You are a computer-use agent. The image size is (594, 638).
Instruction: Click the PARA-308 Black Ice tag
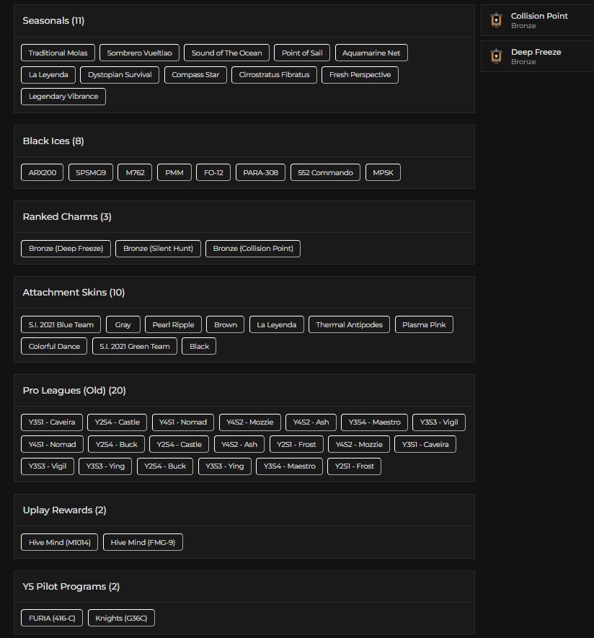point(260,172)
